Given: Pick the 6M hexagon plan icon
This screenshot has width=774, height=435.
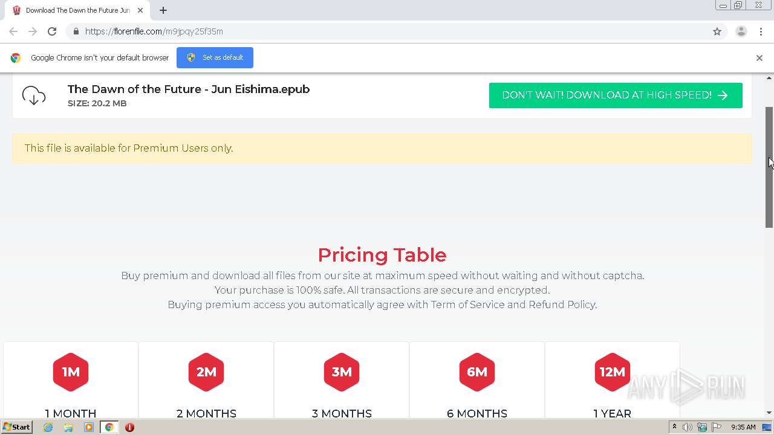Looking at the screenshot, I should coord(477,372).
